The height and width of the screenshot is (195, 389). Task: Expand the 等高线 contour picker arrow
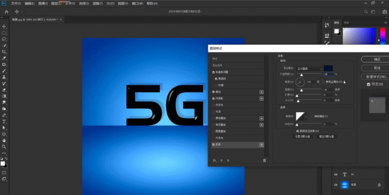click(306, 116)
